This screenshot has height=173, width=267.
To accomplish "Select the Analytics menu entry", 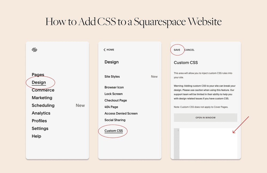I will pos(41,113).
